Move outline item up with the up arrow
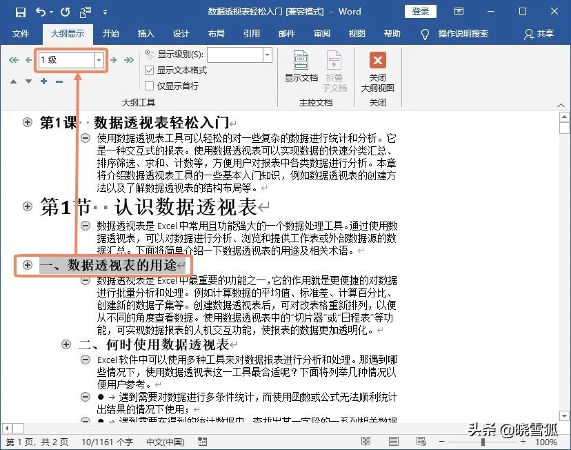 coord(14,81)
